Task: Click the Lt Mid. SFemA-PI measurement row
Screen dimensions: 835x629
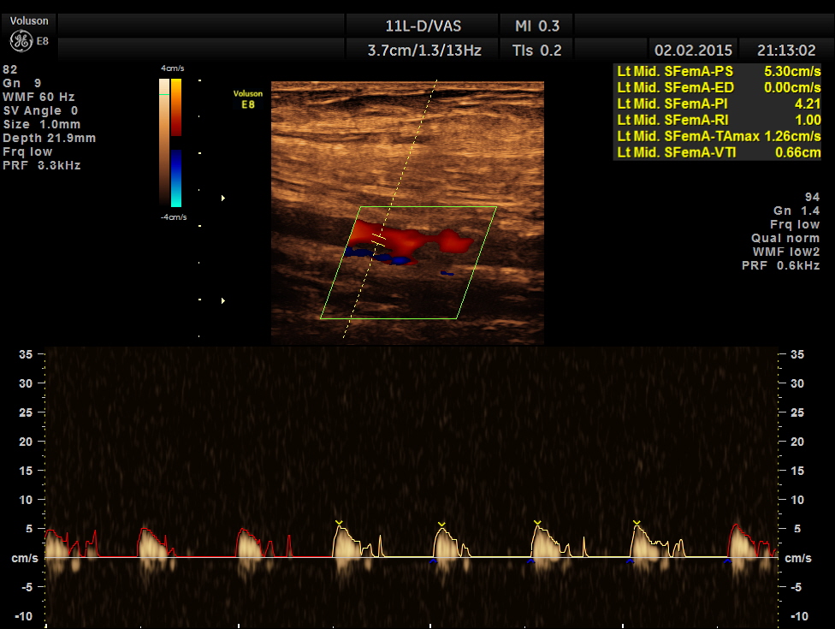Action: [x=719, y=104]
